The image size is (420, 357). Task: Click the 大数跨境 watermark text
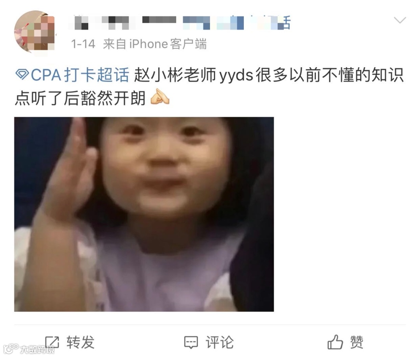coord(37,349)
